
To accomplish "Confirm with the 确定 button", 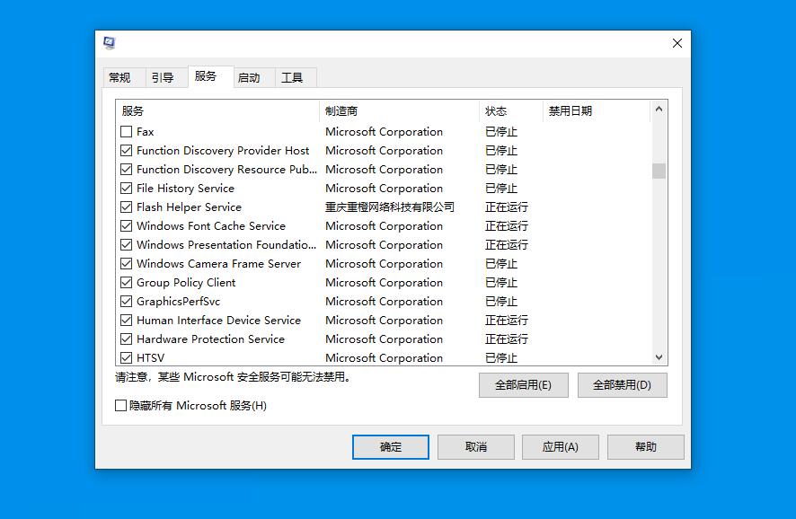I will (391, 447).
